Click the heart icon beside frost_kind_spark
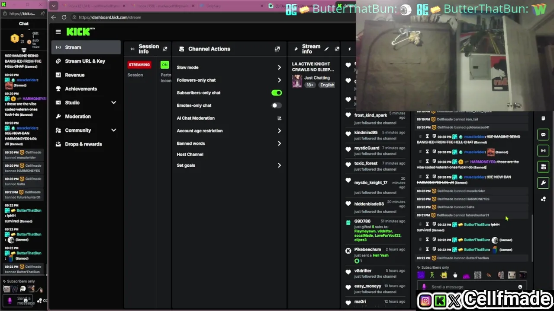This screenshot has width=554, height=311. pos(348,115)
